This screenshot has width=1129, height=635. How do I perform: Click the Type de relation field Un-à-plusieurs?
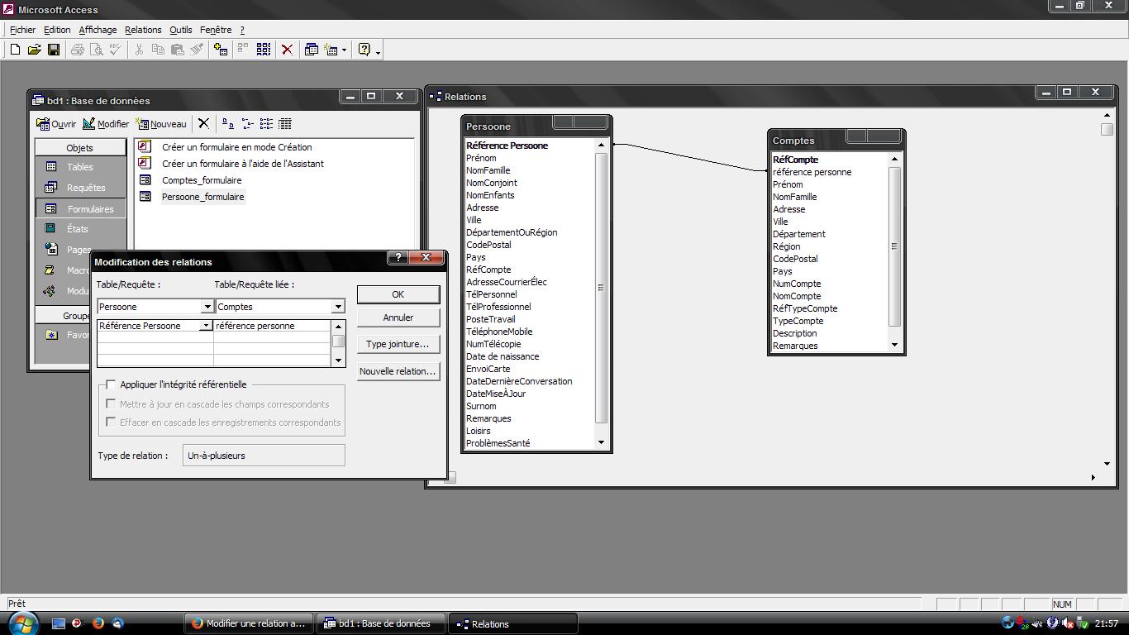pos(264,456)
